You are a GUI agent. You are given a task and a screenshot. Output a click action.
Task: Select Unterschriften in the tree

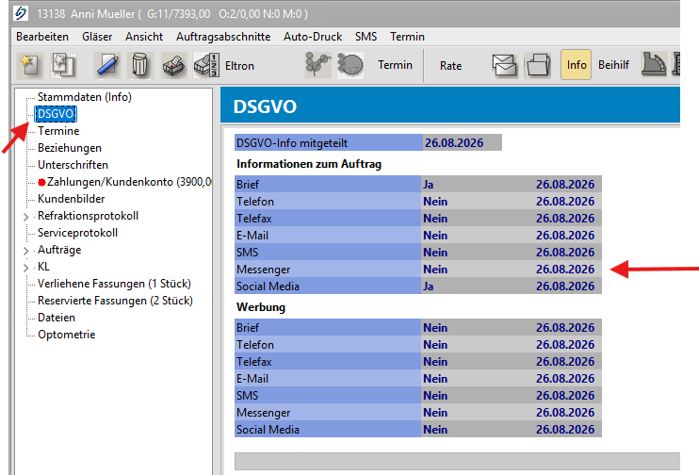(73, 165)
